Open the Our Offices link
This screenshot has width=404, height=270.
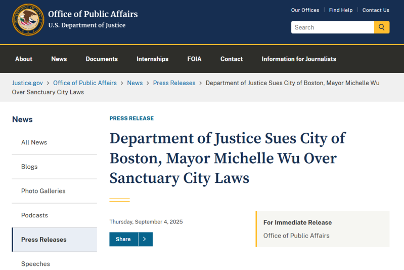click(305, 10)
